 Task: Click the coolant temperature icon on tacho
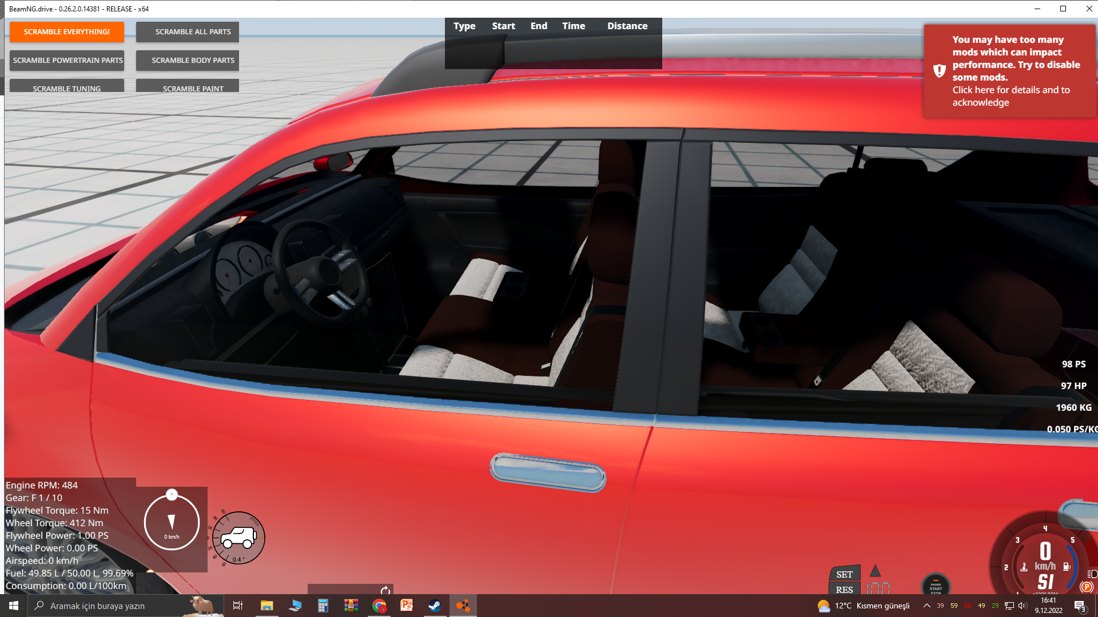click(x=1024, y=567)
